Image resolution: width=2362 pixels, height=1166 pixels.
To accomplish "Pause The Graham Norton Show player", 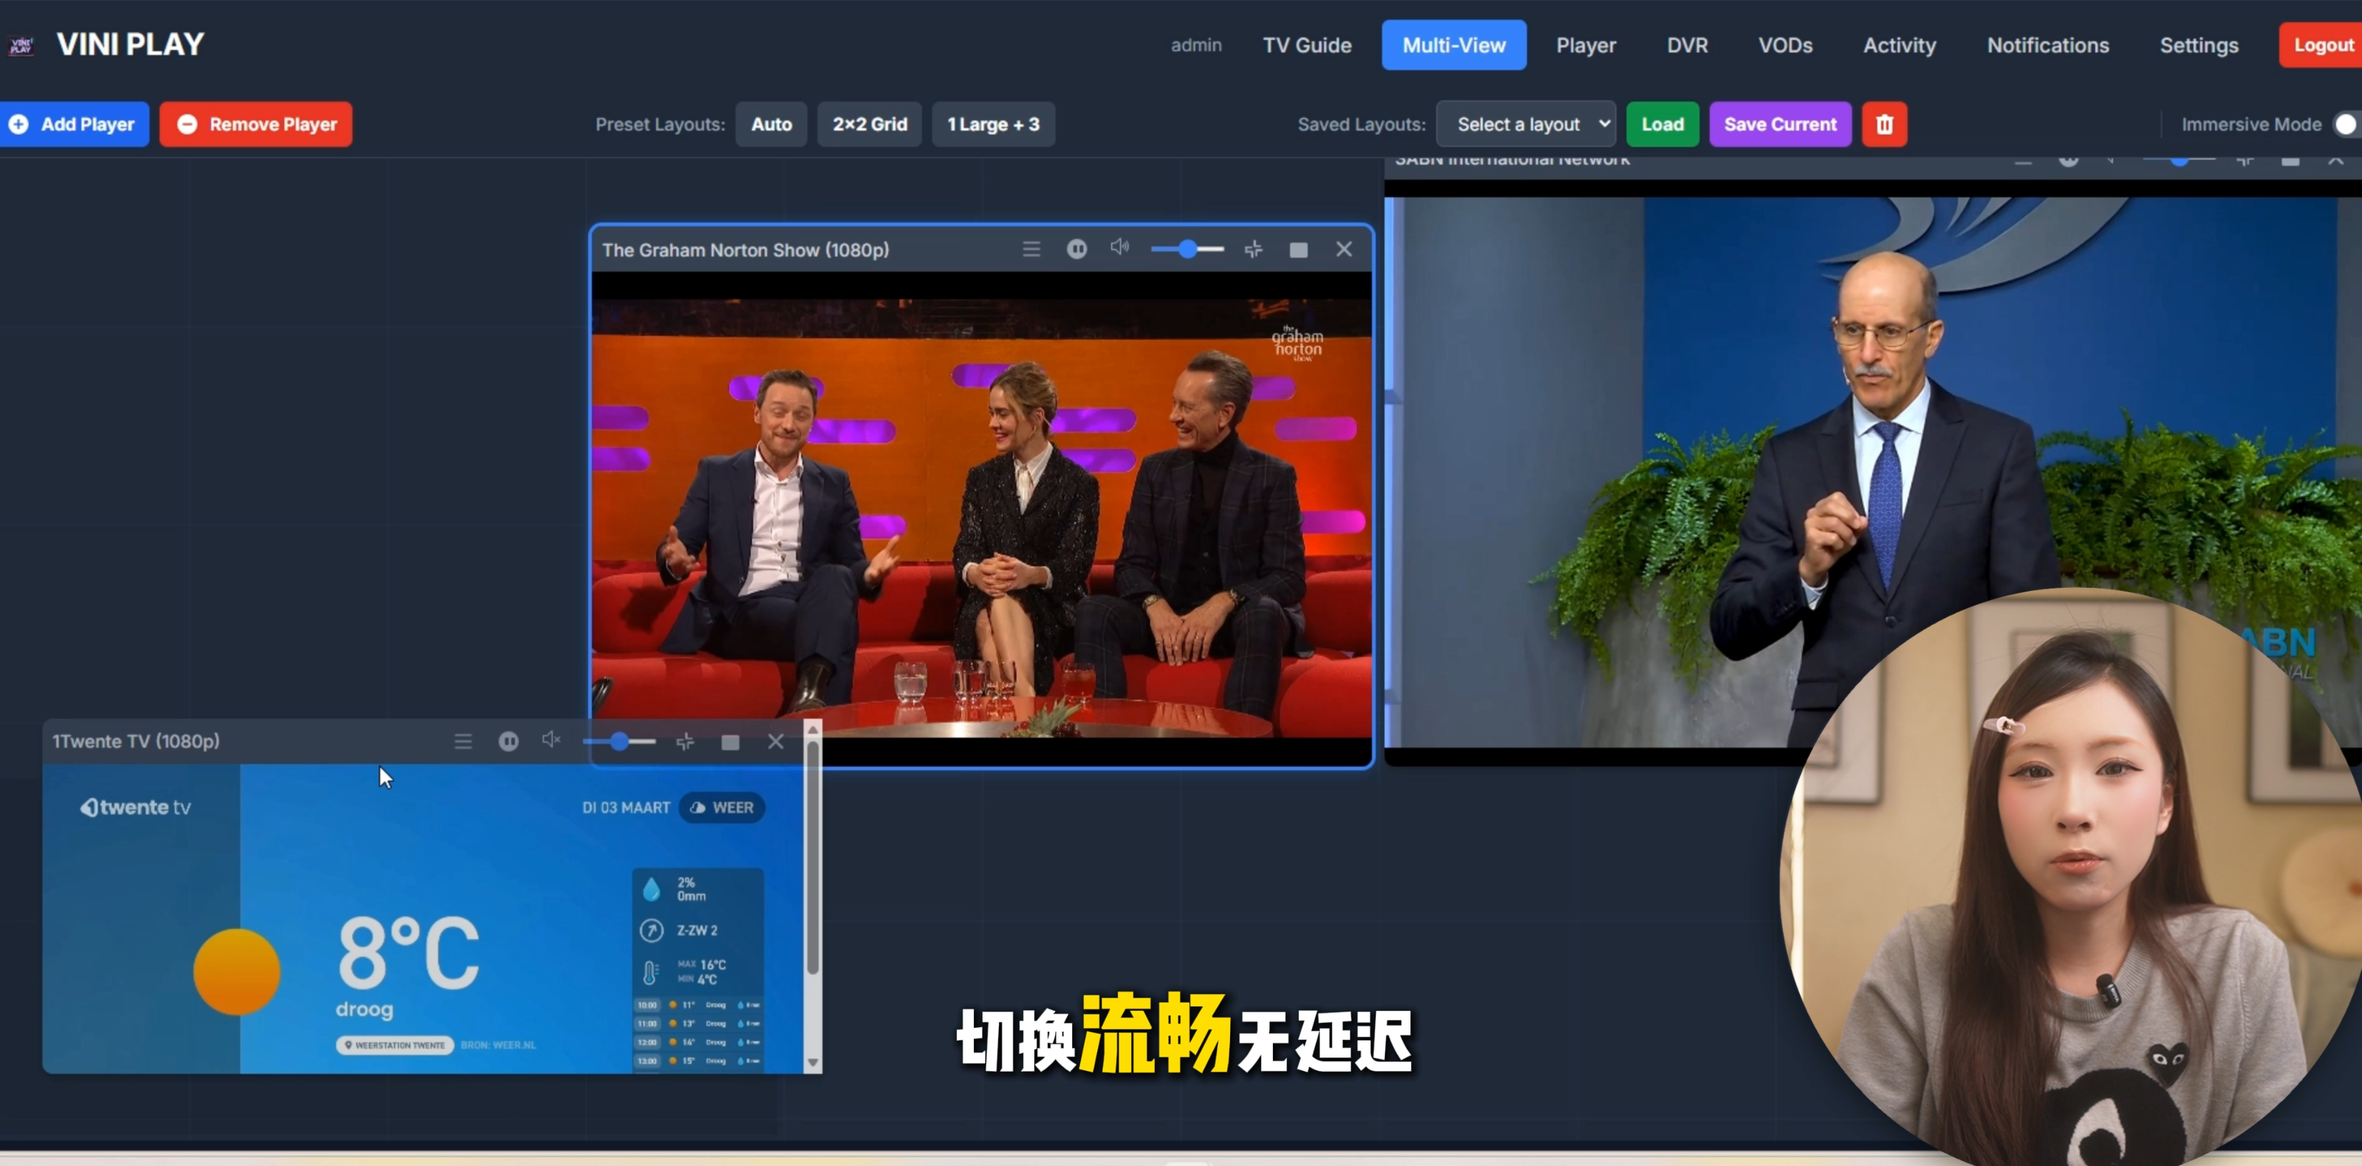I will (1076, 250).
